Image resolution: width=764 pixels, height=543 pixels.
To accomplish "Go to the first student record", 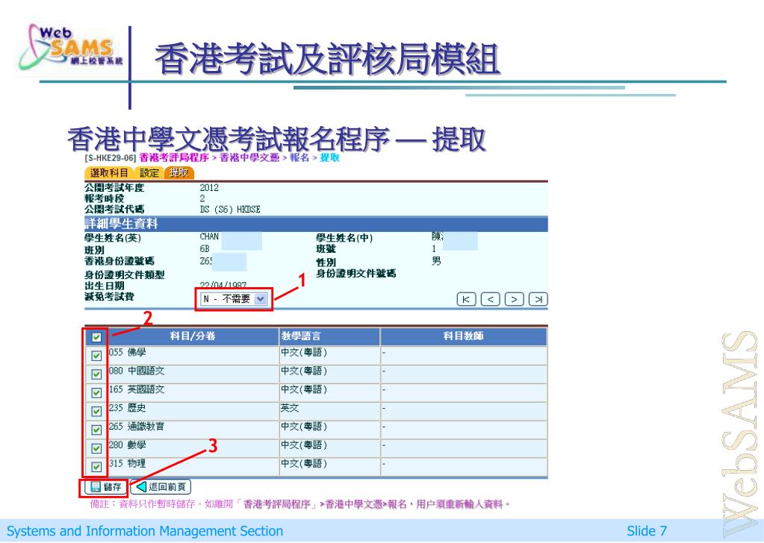I will pyautogui.click(x=466, y=299).
